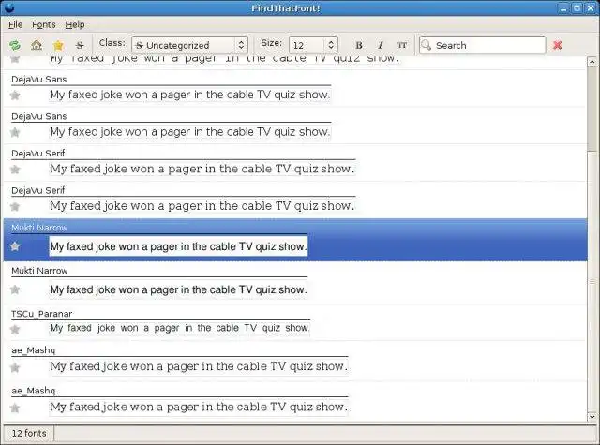Favorite the TSCu_Paranar font star
Viewport: 600px width, 445px height.
(15, 329)
